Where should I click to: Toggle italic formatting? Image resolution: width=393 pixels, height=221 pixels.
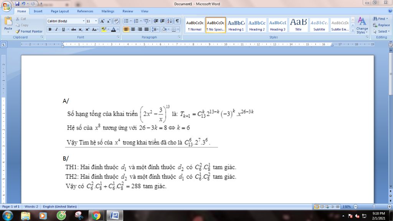click(56, 29)
